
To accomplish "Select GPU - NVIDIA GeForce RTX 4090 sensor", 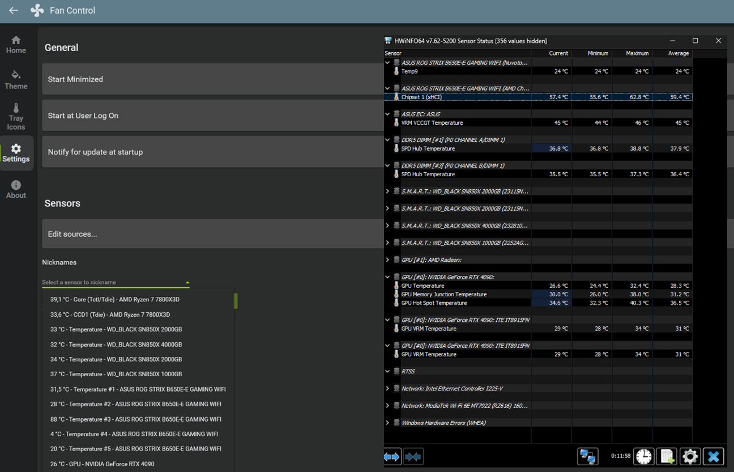I will click(x=138, y=464).
